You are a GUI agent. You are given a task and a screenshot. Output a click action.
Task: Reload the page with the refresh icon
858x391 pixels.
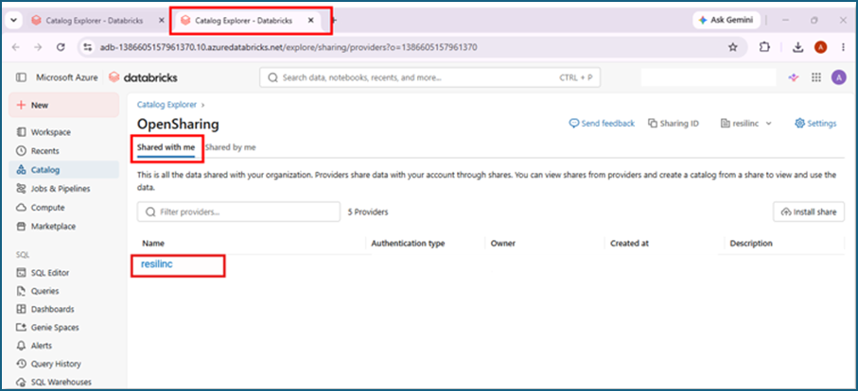click(x=61, y=47)
